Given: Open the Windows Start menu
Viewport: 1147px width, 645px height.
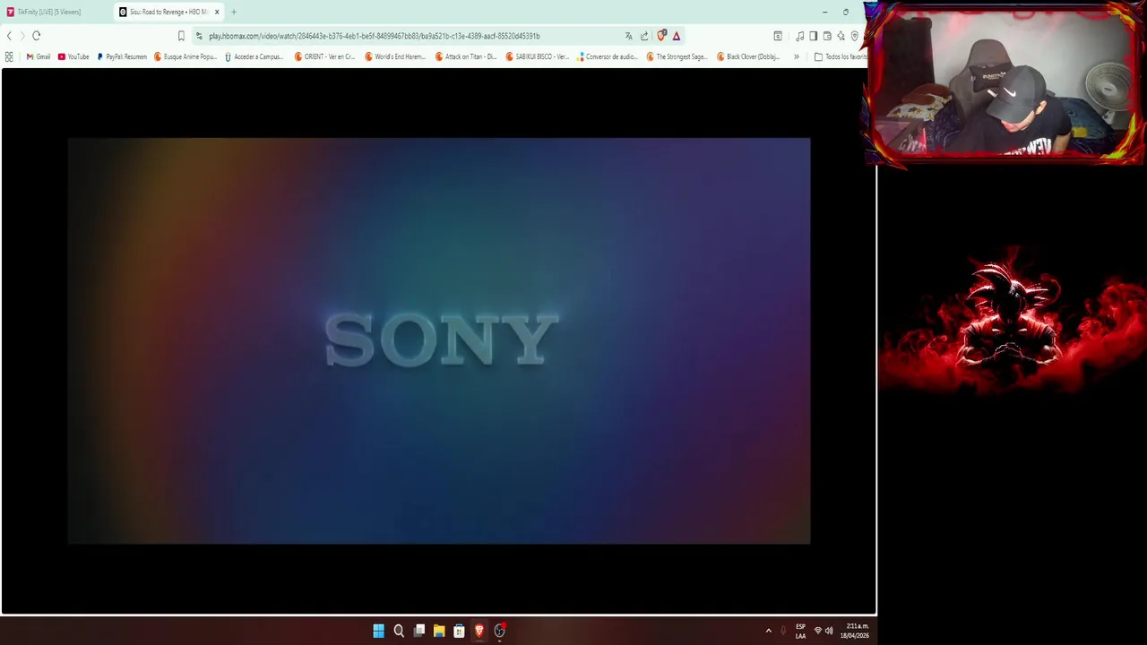Looking at the screenshot, I should coord(378,631).
